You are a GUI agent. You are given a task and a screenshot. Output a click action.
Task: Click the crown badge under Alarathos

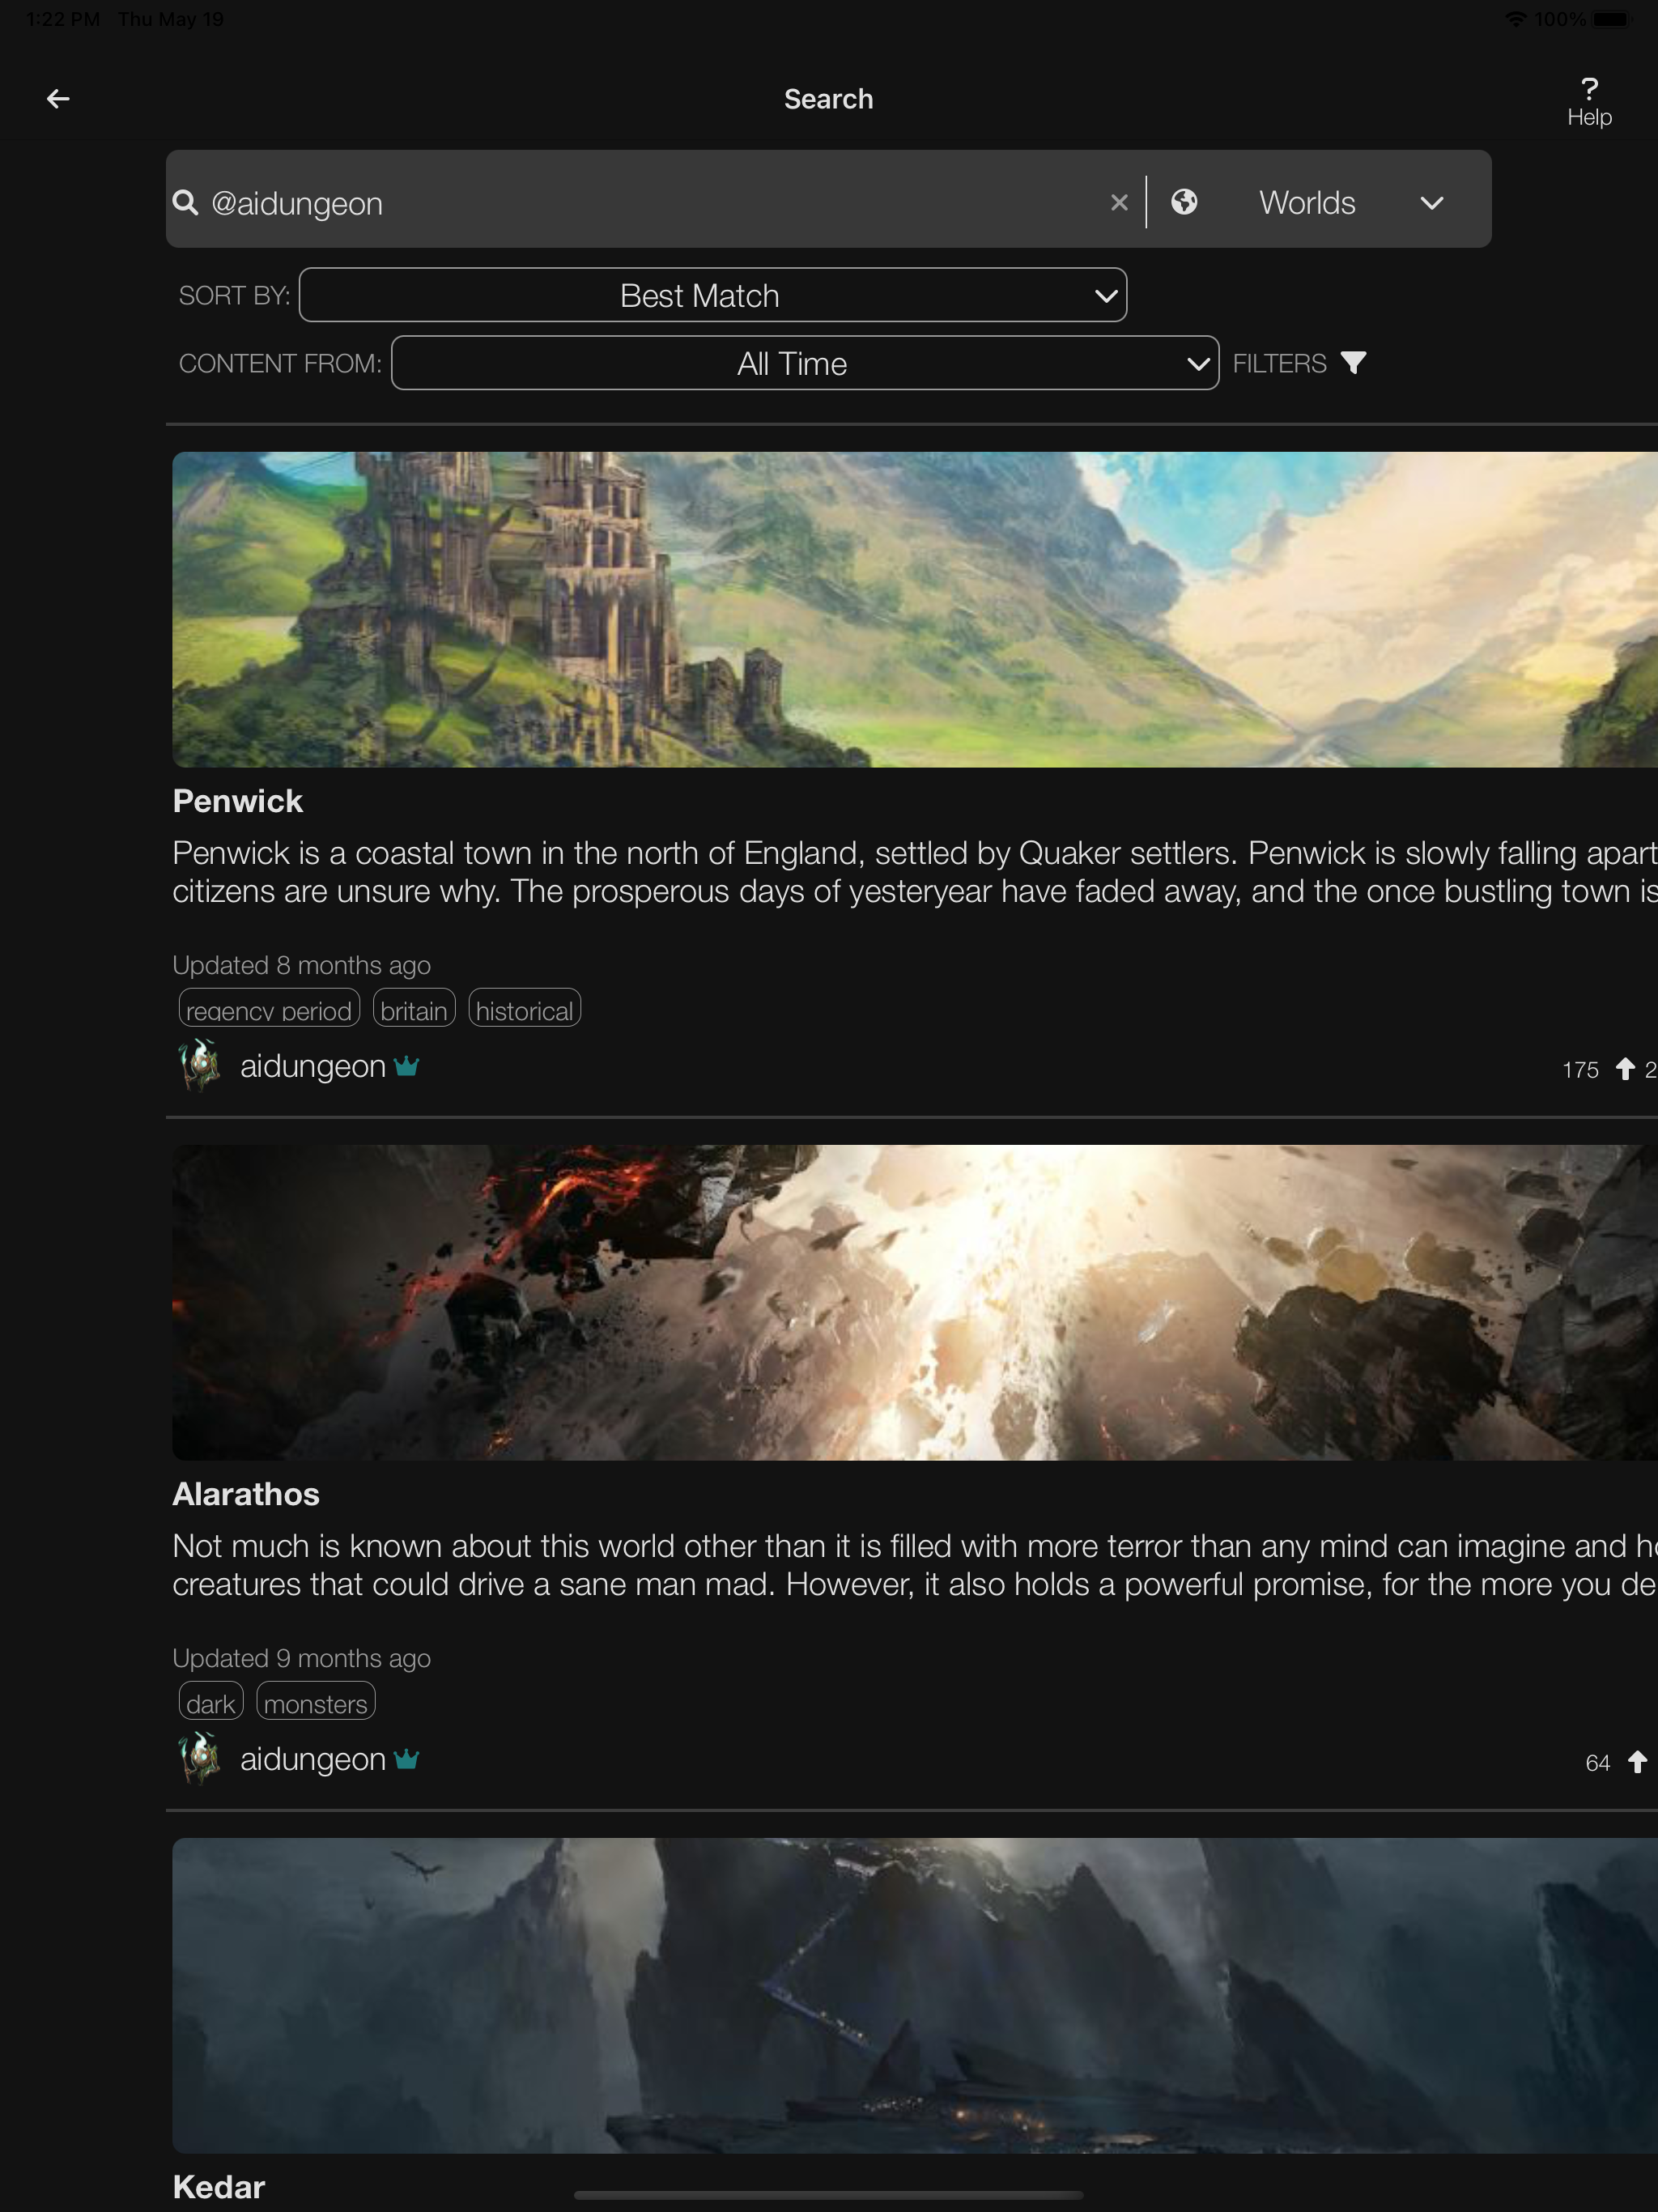click(406, 1759)
